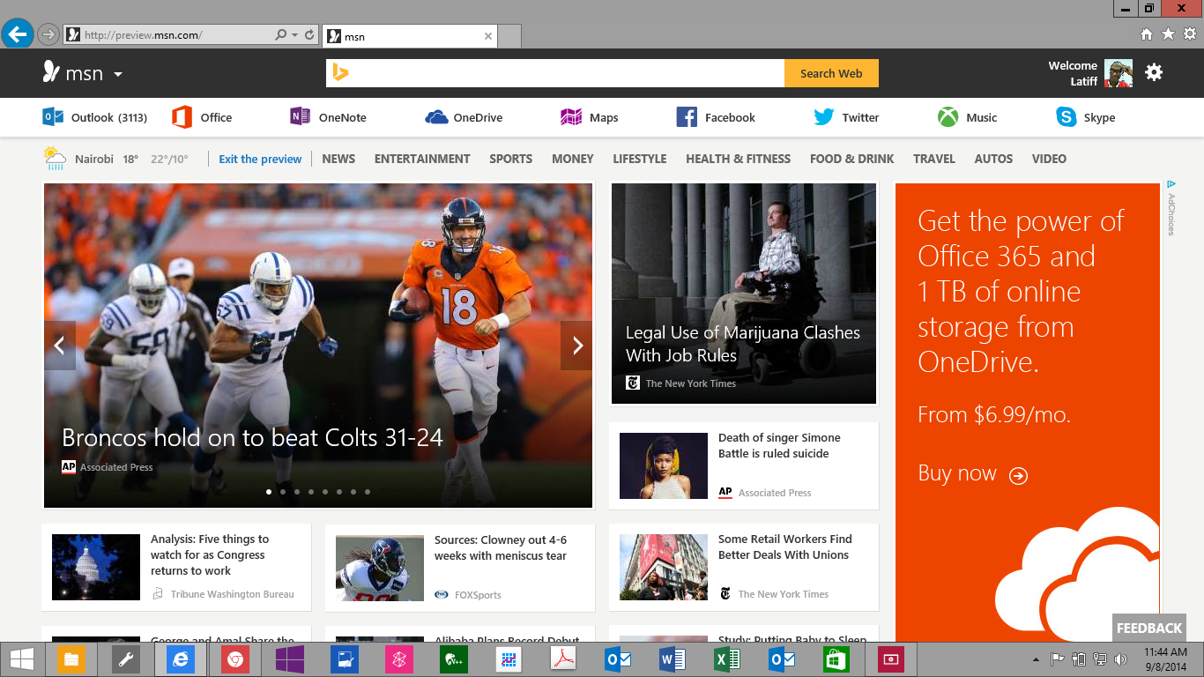This screenshot has width=1204, height=677.
Task: Open the Twitter shortcut
Action: click(x=846, y=117)
